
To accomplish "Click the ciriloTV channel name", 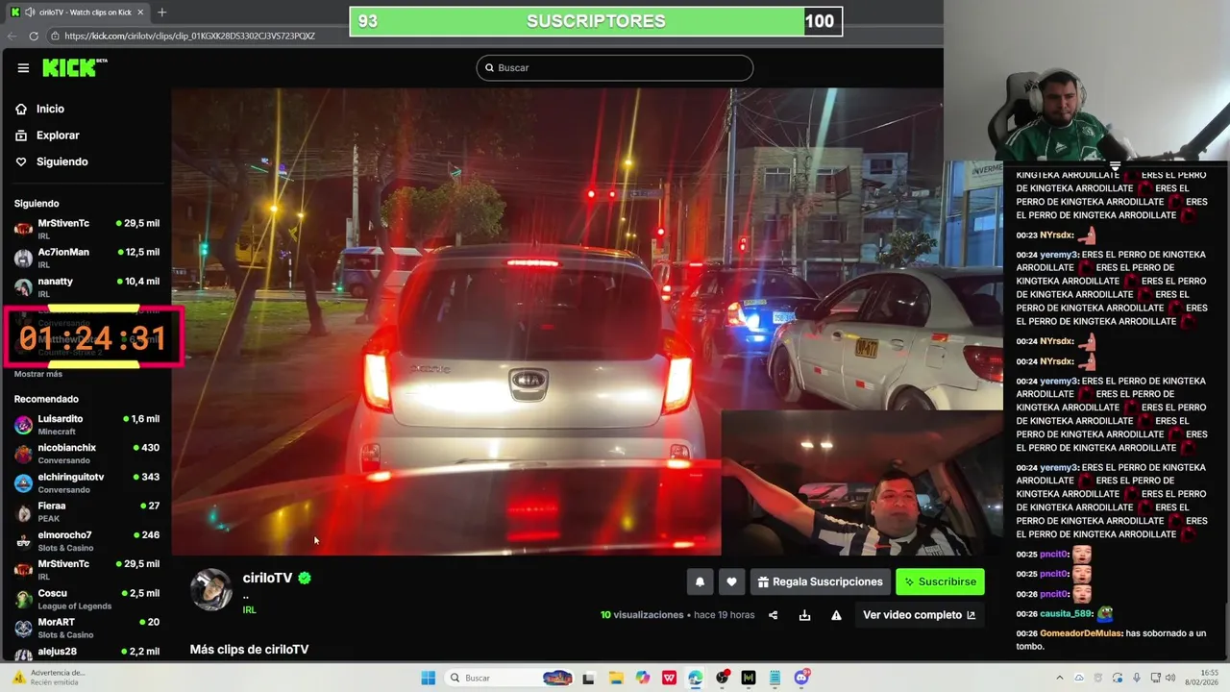I will [x=267, y=578].
